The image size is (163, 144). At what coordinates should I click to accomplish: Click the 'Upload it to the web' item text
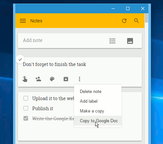[53, 98]
